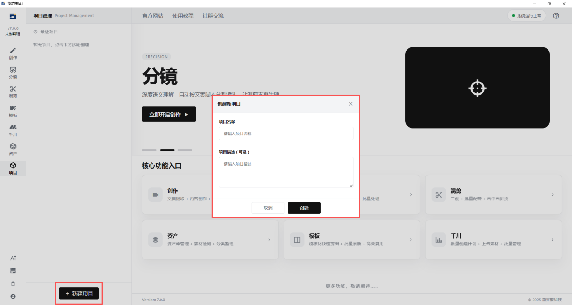The height and width of the screenshot is (305, 572).
Task: Expand the 模板 card chevron arrow
Action: coord(411,240)
